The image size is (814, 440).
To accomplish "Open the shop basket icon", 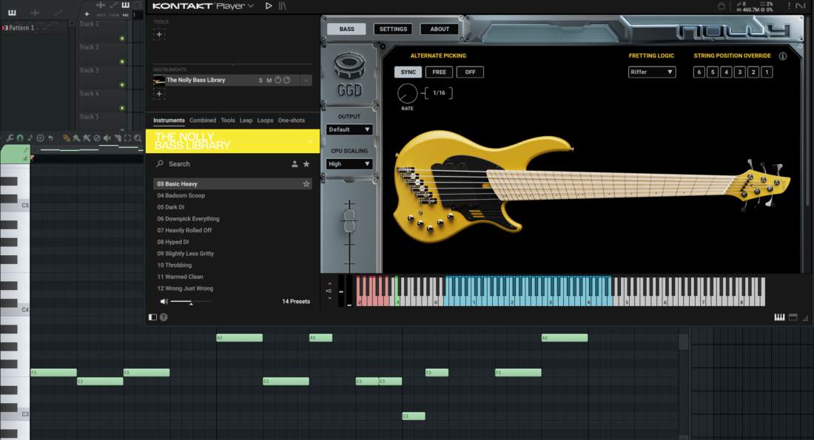I will point(721,6).
